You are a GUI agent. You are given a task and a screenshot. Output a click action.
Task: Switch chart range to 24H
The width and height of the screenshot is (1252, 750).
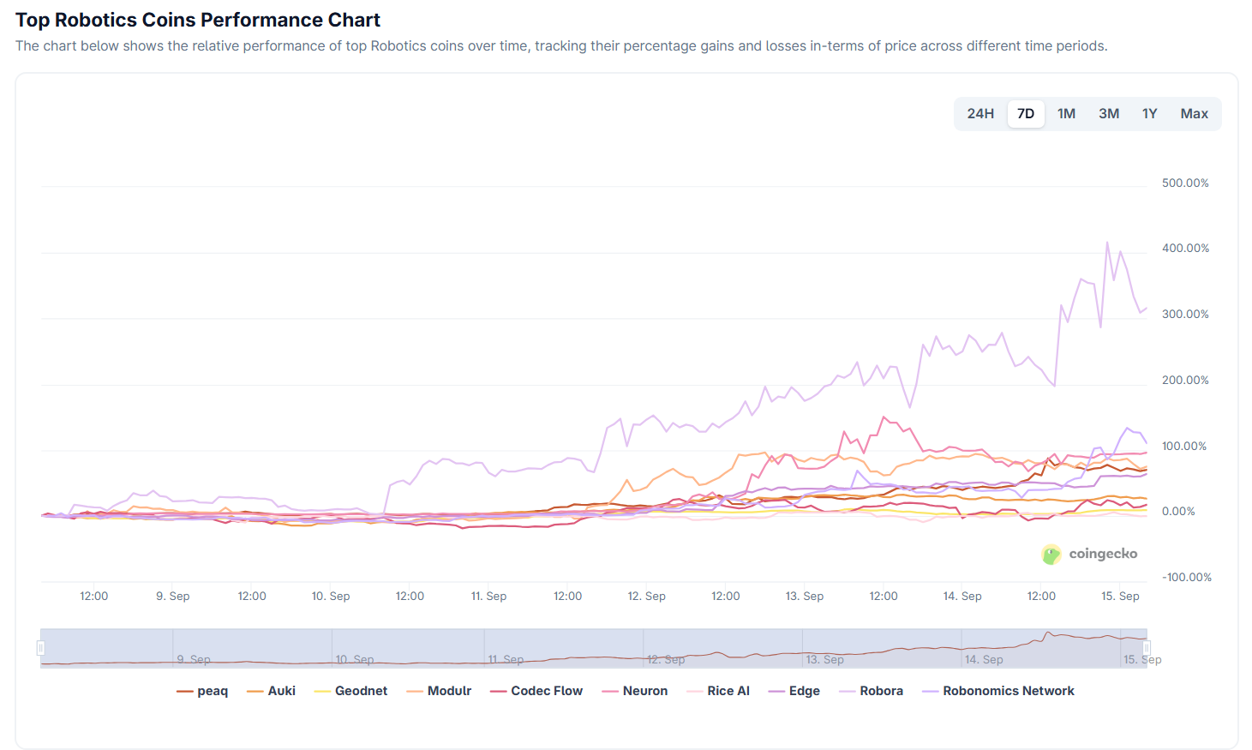[x=980, y=114]
